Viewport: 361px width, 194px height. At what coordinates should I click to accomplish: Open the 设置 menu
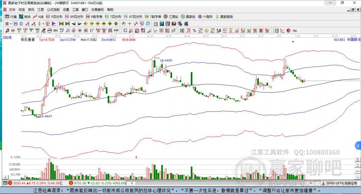click(66, 10)
